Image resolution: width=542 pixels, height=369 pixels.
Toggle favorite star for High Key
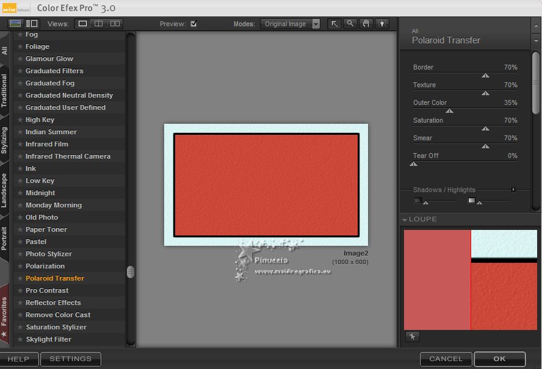20,120
